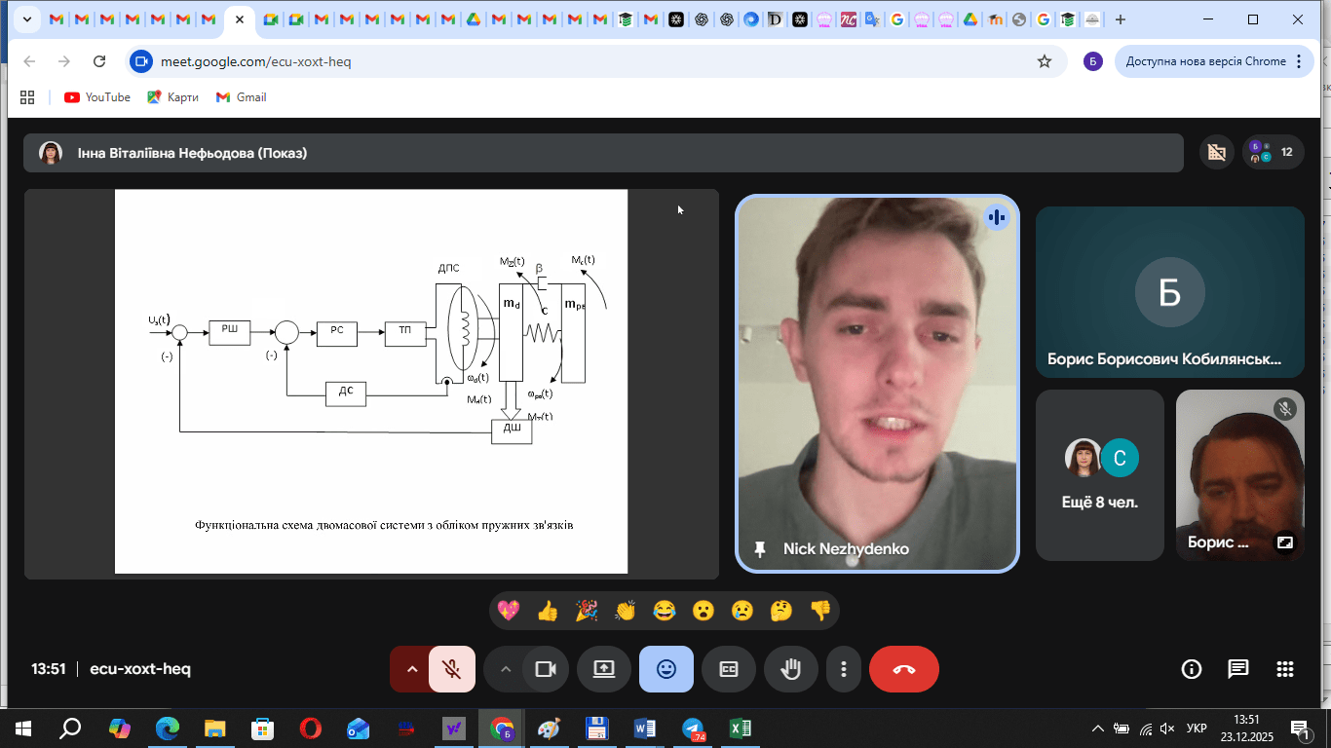Image resolution: width=1331 pixels, height=748 pixels.
Task: Open the chat panel icon
Action: [x=1237, y=669]
